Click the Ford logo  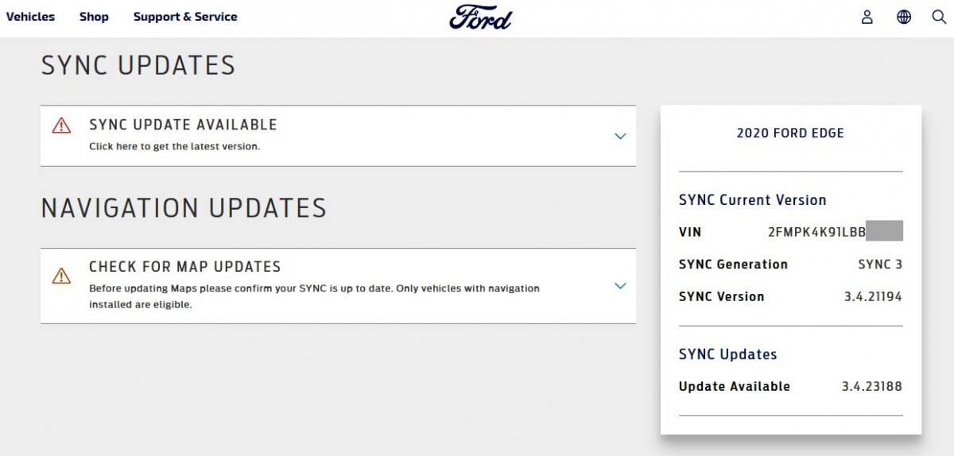480,17
